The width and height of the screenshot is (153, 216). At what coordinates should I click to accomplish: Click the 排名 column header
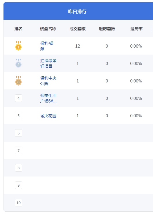pos(19,29)
